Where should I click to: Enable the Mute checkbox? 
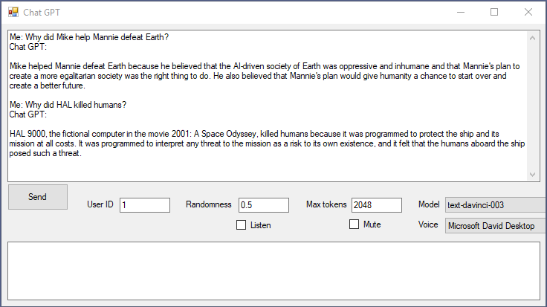pyautogui.click(x=354, y=224)
